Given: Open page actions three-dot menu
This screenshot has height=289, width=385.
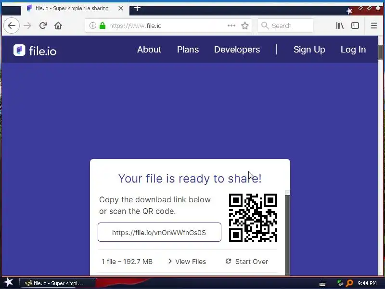Looking at the screenshot, I should (231, 26).
